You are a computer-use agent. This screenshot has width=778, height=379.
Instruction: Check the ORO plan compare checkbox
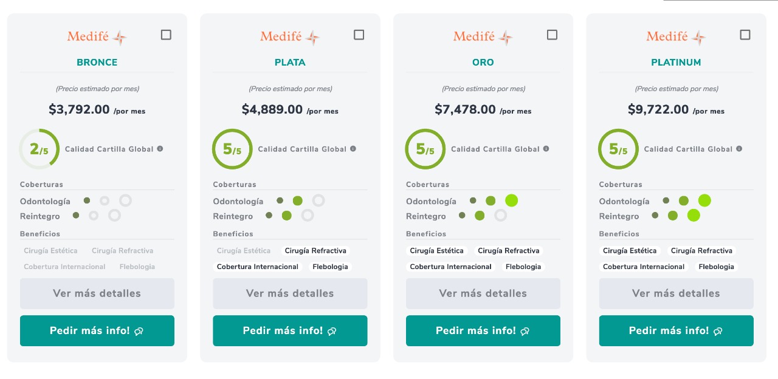coord(552,35)
